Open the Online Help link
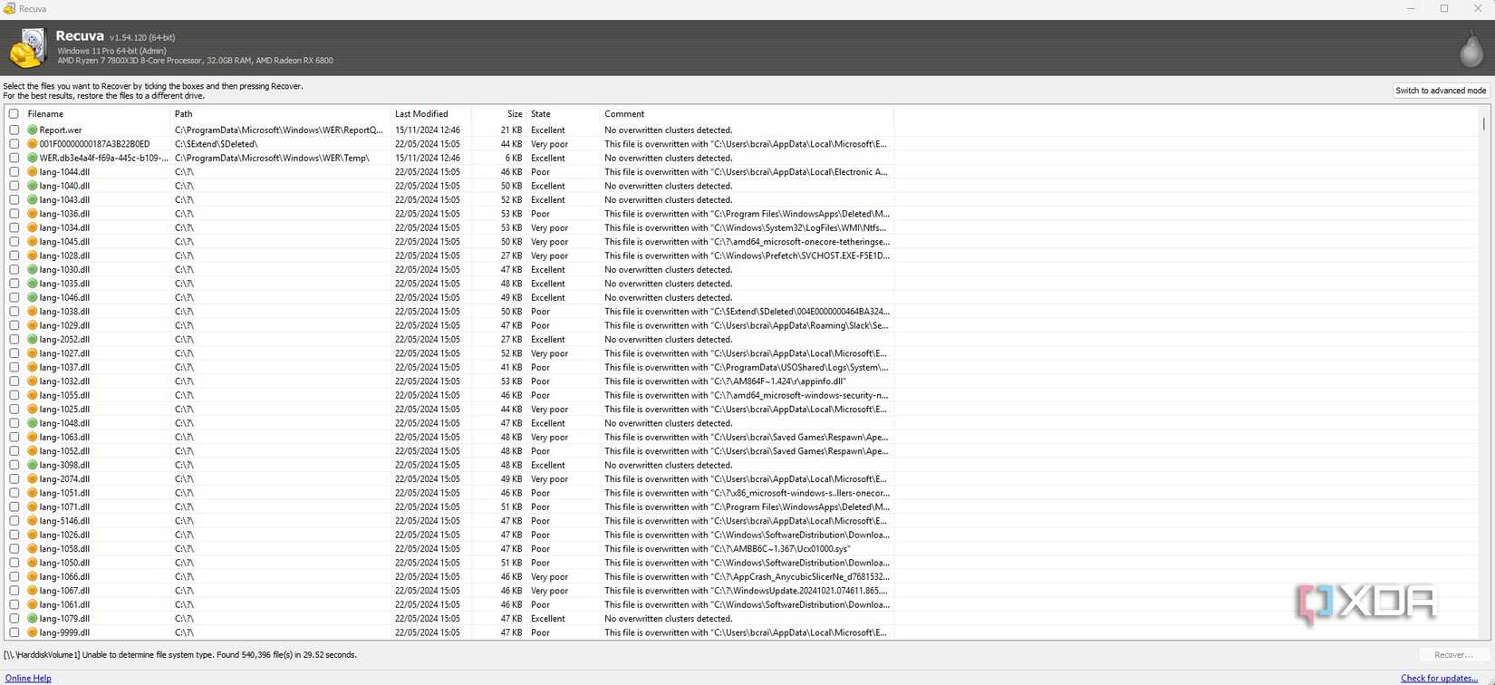The width and height of the screenshot is (1495, 685). point(28,678)
